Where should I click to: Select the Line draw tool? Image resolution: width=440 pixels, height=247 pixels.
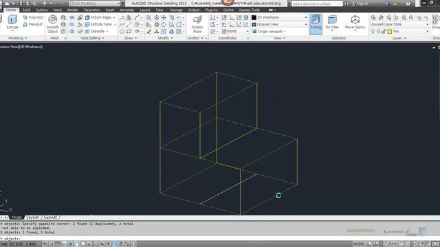coord(129,25)
